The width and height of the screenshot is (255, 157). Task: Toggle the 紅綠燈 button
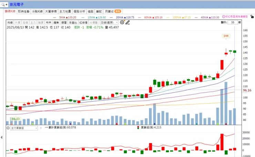(83, 22)
